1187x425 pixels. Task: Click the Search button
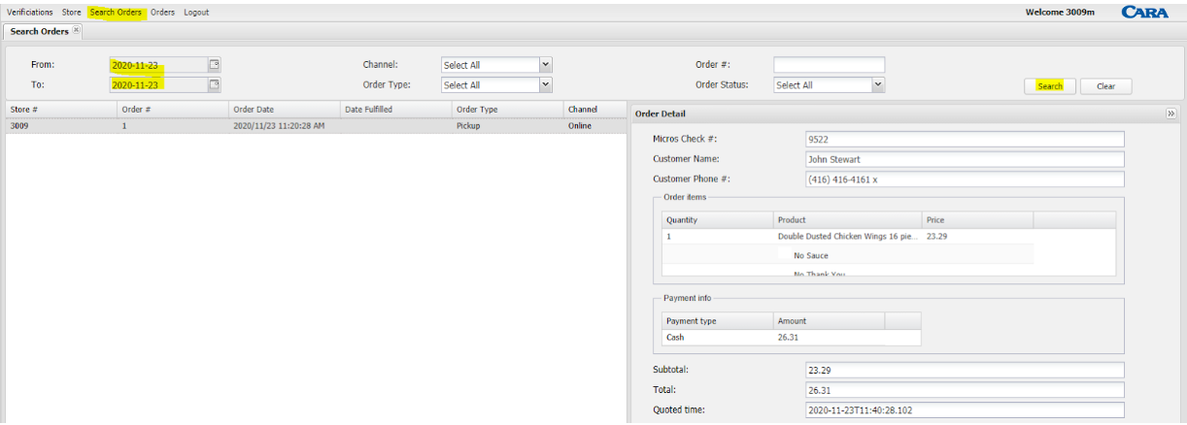click(1050, 86)
